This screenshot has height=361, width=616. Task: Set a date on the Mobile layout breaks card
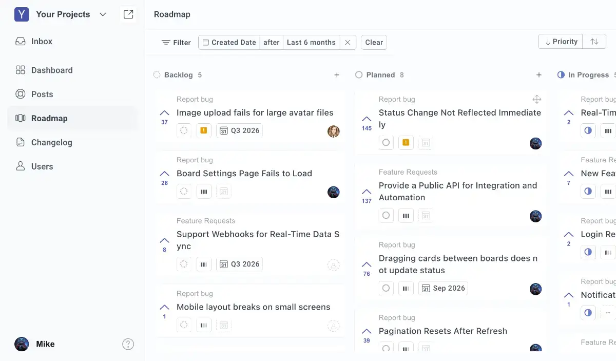tap(223, 325)
